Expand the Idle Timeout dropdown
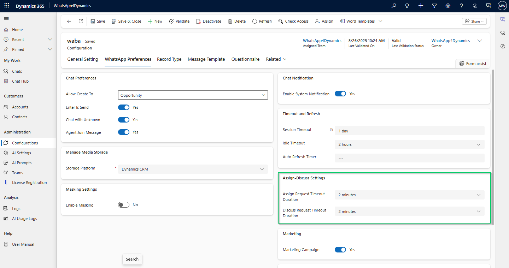This screenshot has height=268, width=509. coord(409,144)
